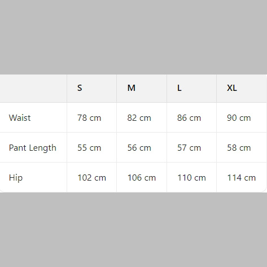Click the 57 cm pant length cell
Screen dimensions: 267x267
191,147
